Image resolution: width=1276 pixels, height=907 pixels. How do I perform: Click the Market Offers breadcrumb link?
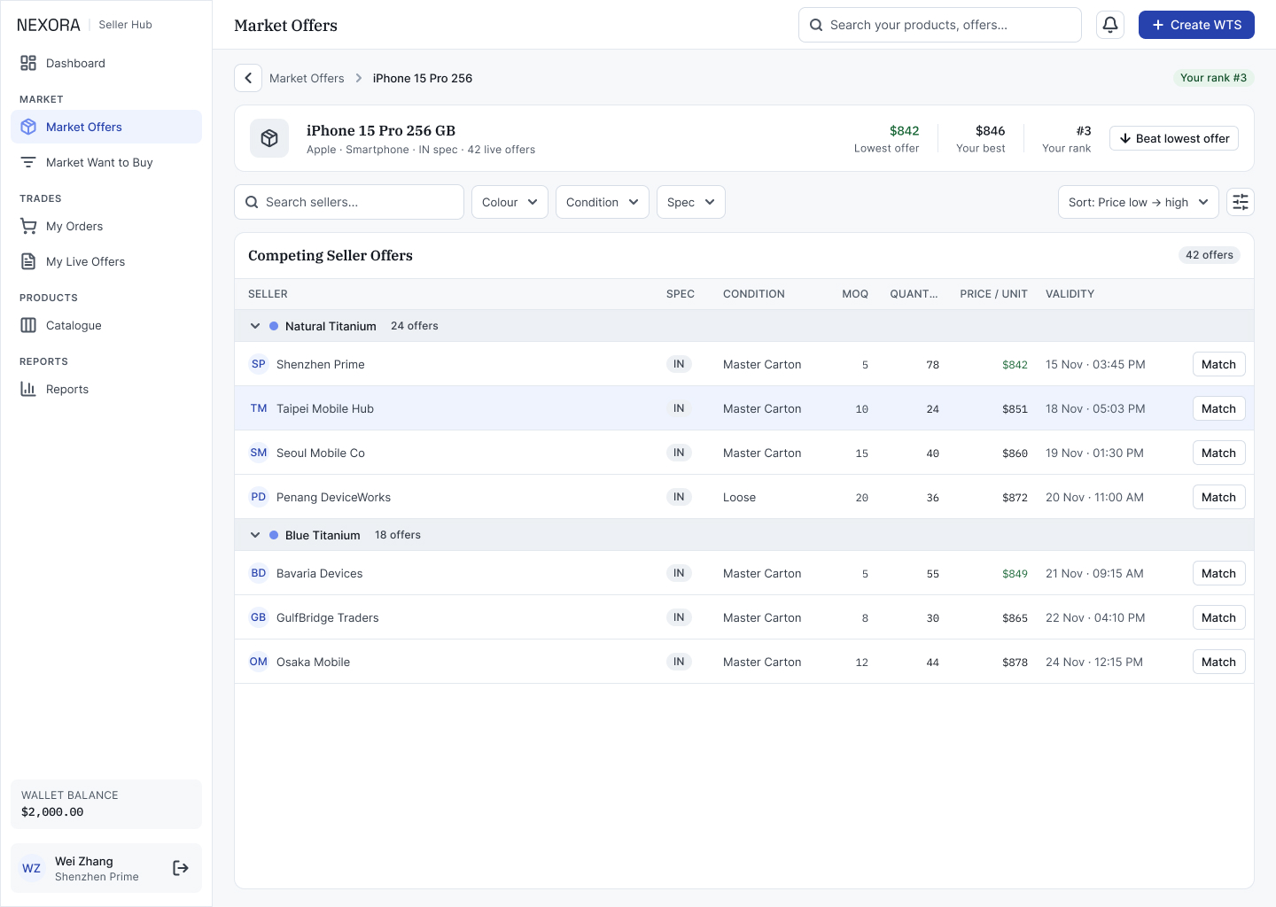307,78
